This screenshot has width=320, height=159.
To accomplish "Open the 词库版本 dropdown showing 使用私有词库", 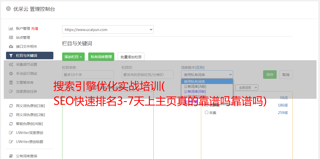I will click(207, 74).
